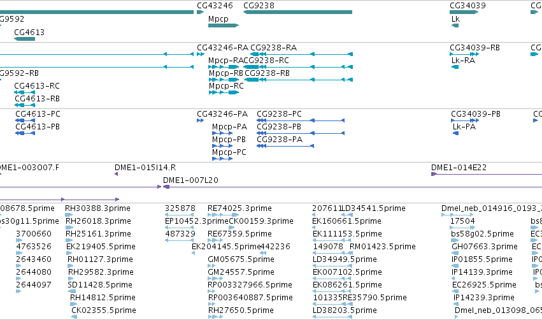Select feature 325878
The height and width of the screenshot is (320, 542).
pos(180,208)
